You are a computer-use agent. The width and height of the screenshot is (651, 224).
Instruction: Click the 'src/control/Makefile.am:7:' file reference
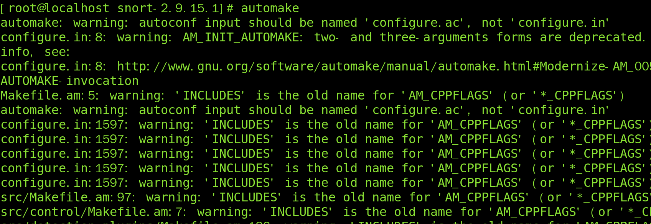tap(93, 212)
